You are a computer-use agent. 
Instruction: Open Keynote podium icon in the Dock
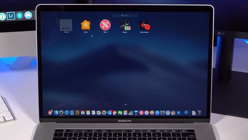coord(136,113)
